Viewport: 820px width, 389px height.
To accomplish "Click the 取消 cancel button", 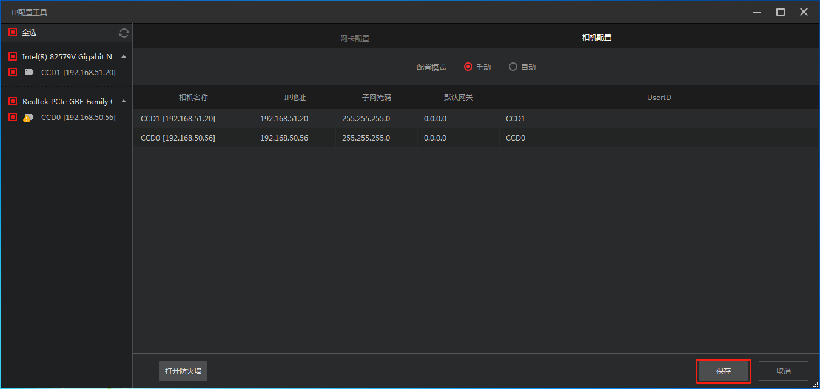I will point(783,371).
